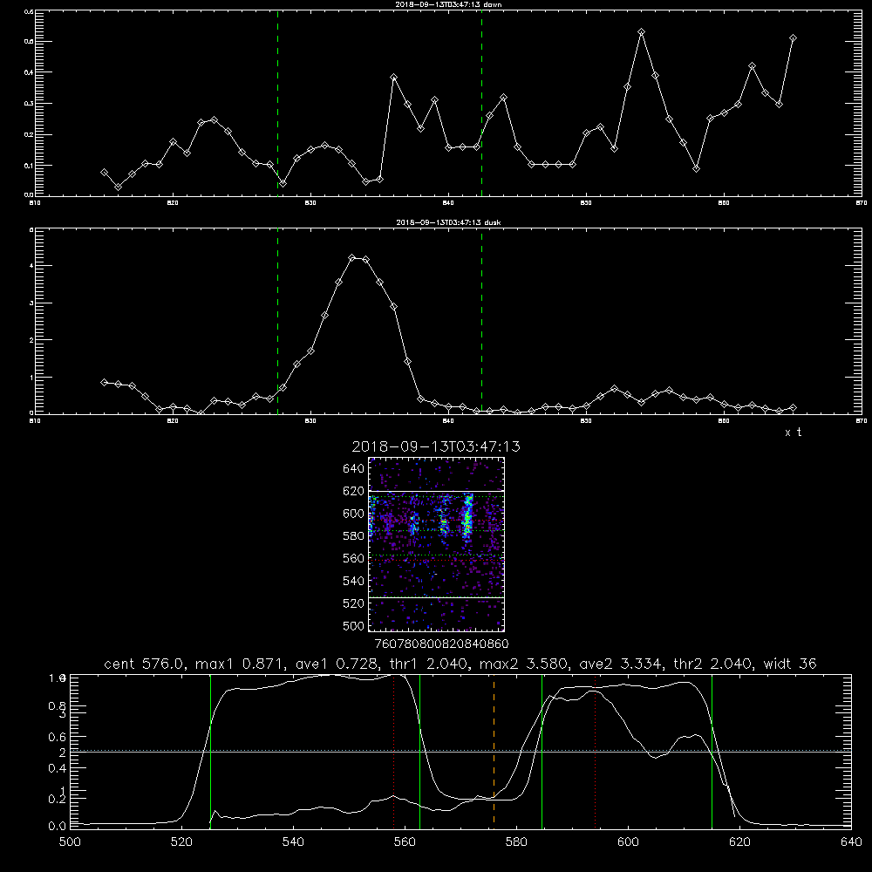The image size is (872, 872).
Task: Click the 'thr1 2.040' value in bottom title
Action: (x=429, y=664)
